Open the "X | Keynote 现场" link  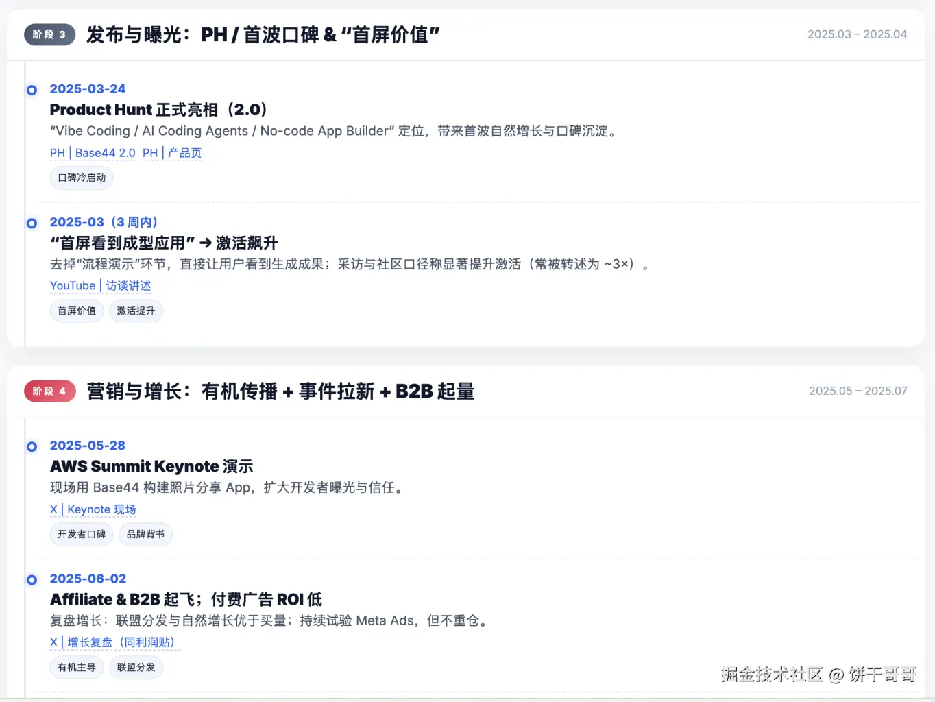tap(93, 509)
